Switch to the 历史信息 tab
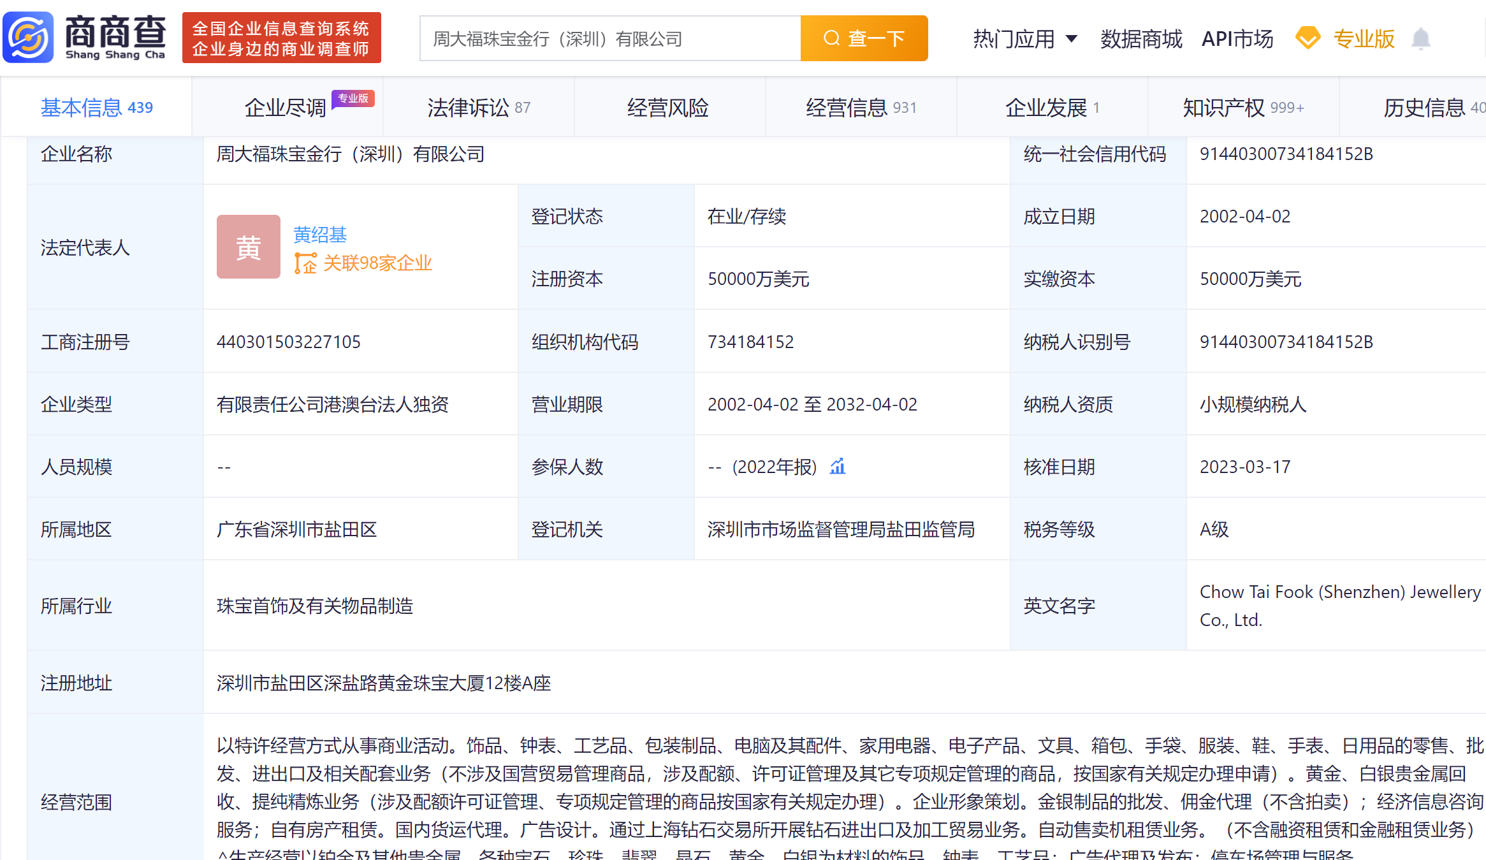Viewport: 1486px width, 860px height. click(x=1413, y=107)
